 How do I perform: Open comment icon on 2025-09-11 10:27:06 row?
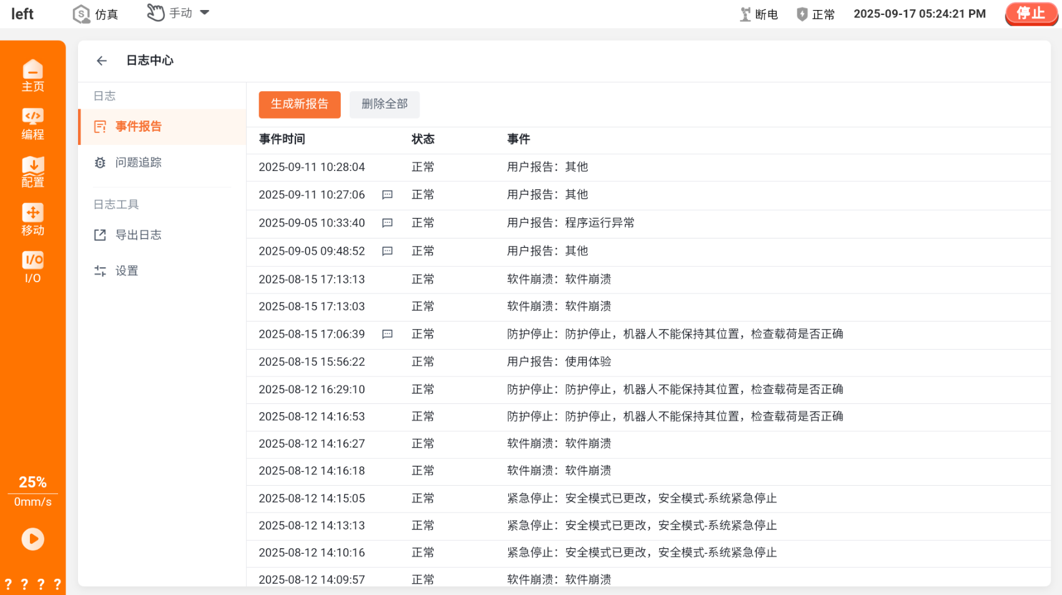click(x=387, y=195)
